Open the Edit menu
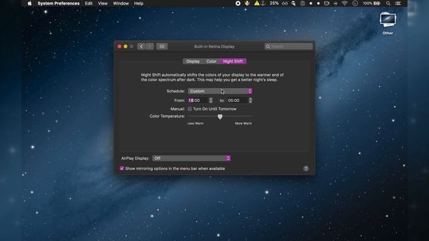The image size is (429, 241). click(88, 3)
